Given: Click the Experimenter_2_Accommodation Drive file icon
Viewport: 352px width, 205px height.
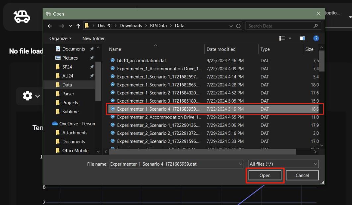Looking at the screenshot, I should [113, 117].
